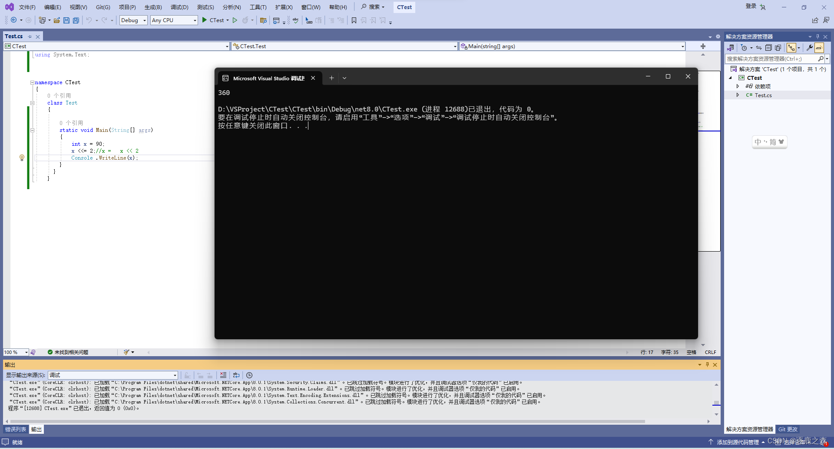Viewport: 834px width, 449px height.
Task: Click the IME 中 简 language indicator
Action: coord(769,142)
